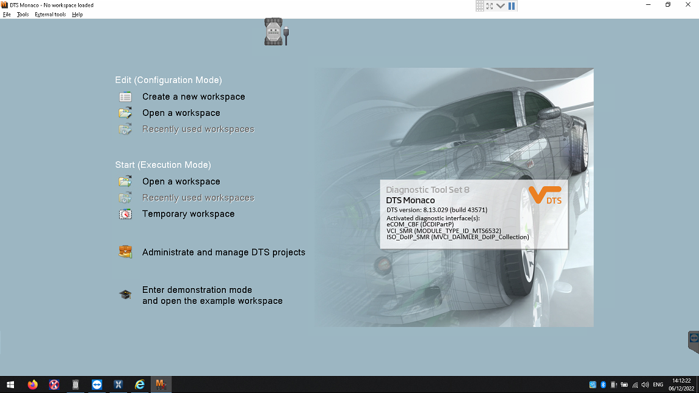Image resolution: width=699 pixels, height=393 pixels.
Task: Open the Help menu
Action: (78, 15)
